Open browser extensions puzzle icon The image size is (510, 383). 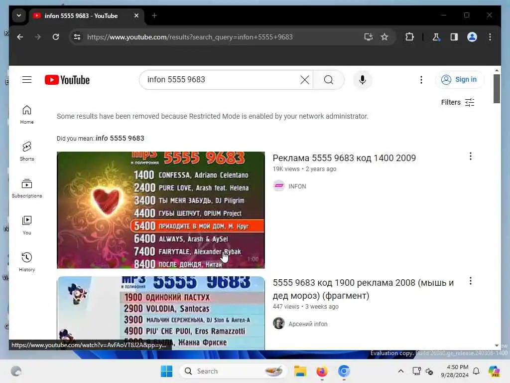[409, 37]
